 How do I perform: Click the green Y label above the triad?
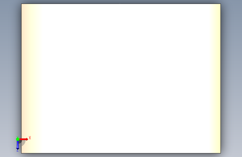tap(18, 137)
